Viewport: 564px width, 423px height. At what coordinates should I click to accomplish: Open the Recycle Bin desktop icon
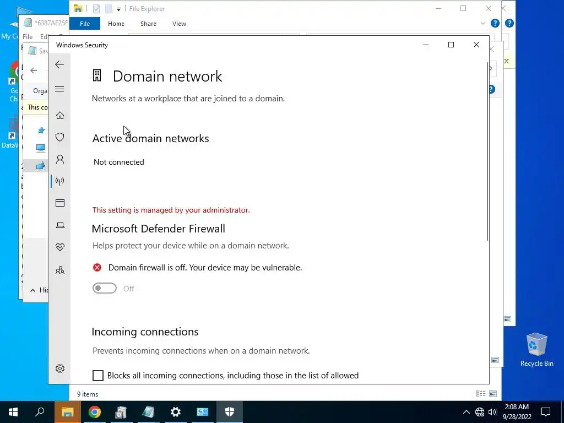pyautogui.click(x=536, y=349)
